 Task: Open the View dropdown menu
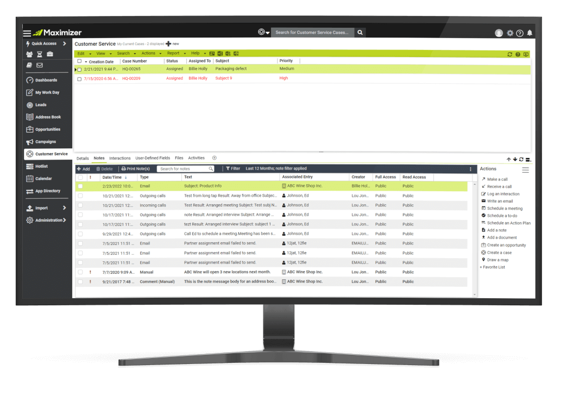coord(104,54)
